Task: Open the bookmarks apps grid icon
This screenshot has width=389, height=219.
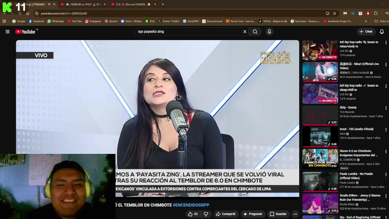Action: (x=4, y=21)
